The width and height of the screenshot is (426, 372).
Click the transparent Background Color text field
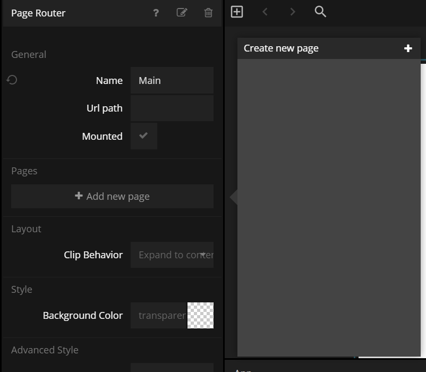pyautogui.click(x=159, y=315)
